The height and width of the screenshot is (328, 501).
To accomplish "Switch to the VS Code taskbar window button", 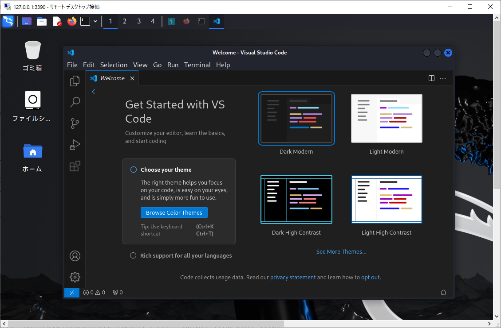I will [216, 21].
